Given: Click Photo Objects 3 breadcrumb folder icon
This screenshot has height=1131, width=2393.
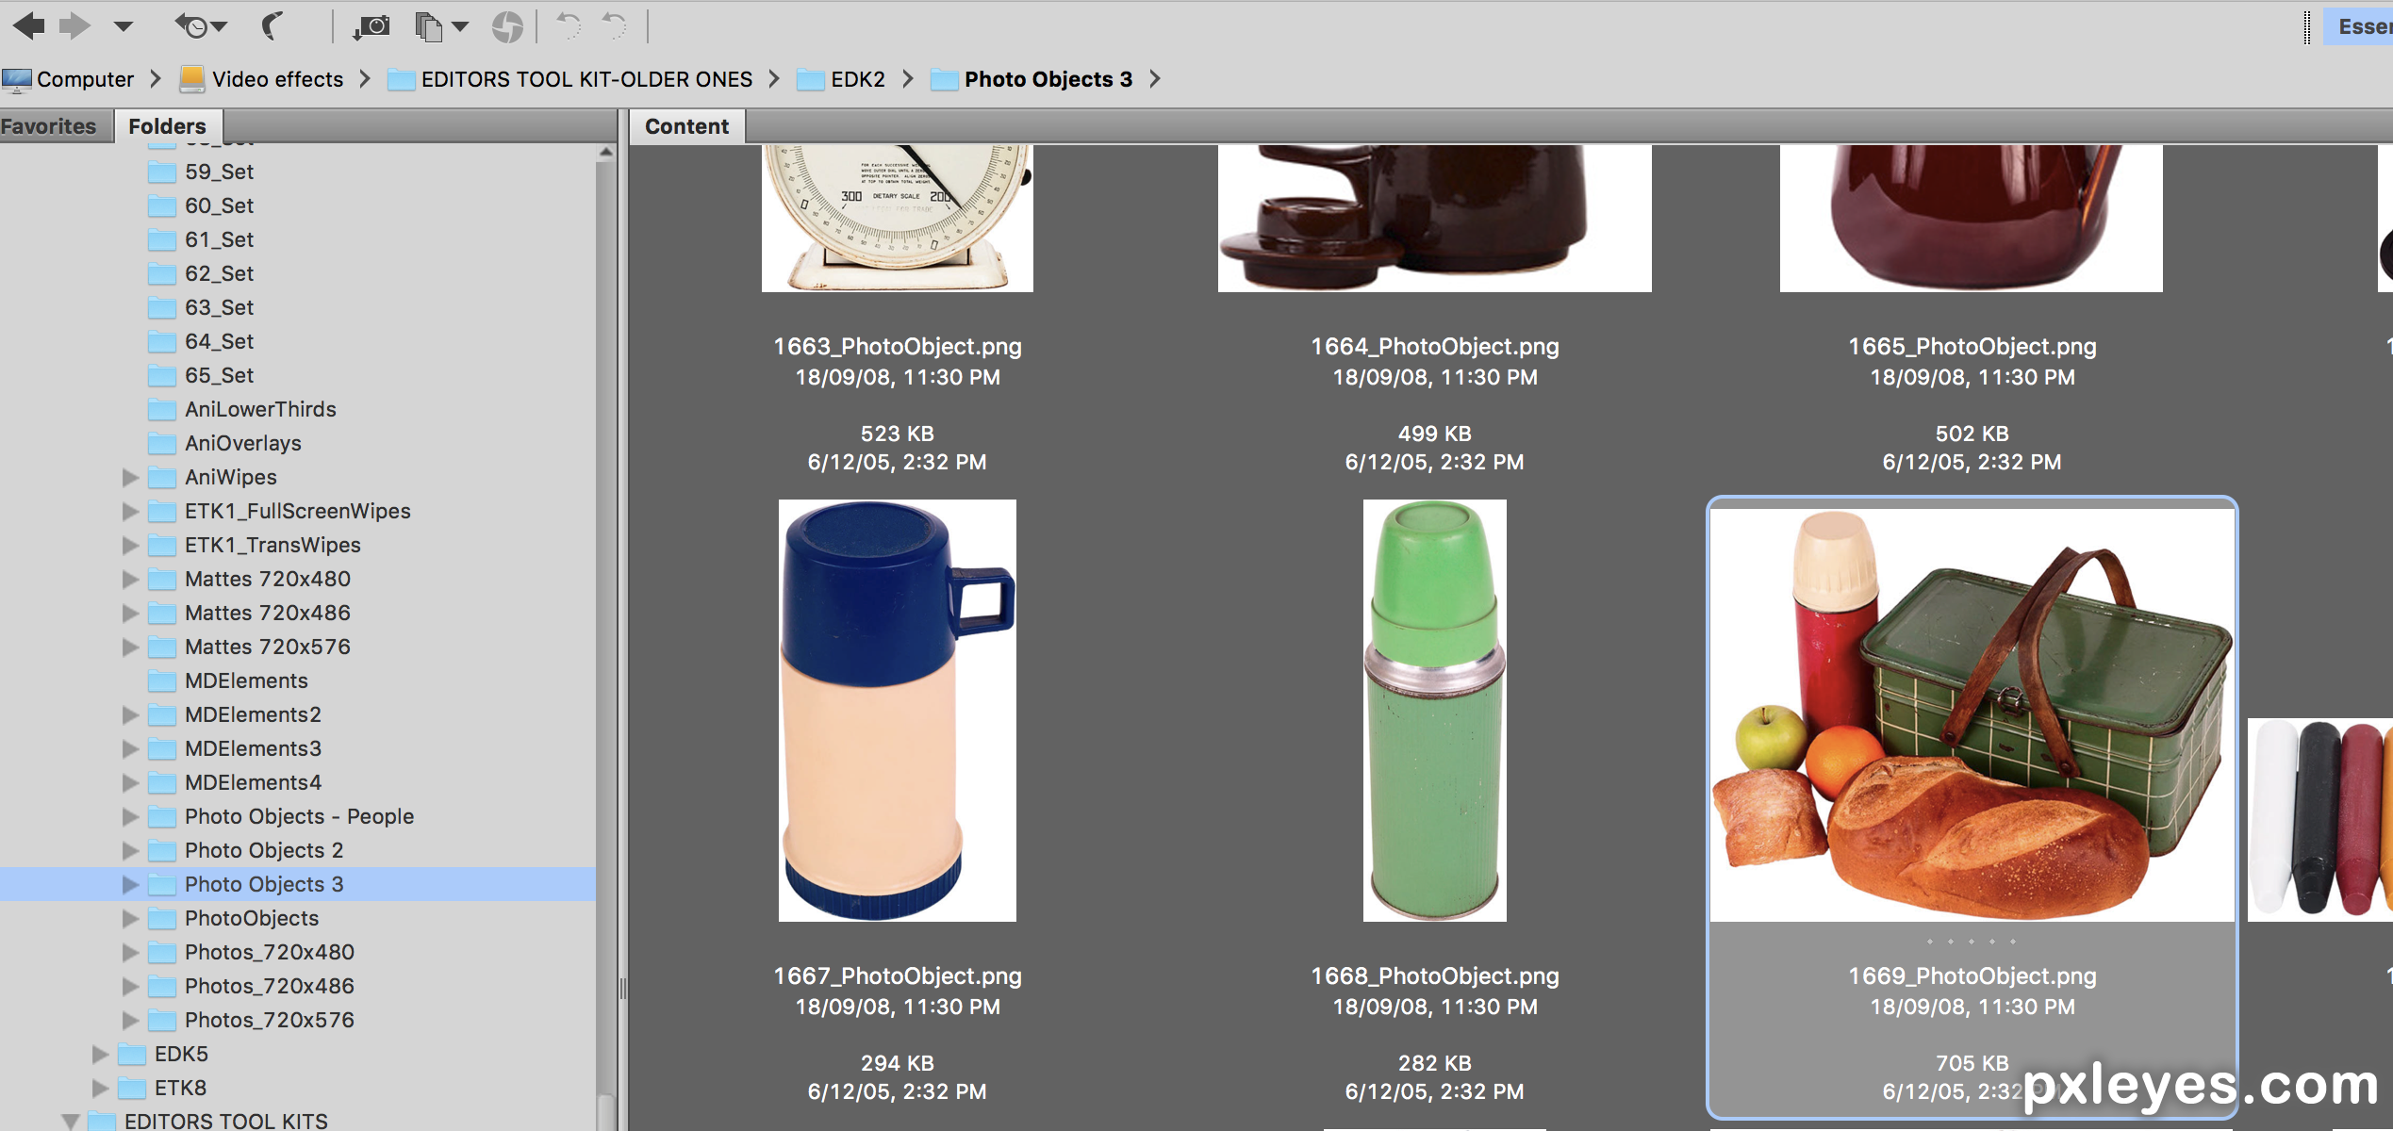Looking at the screenshot, I should tap(945, 79).
